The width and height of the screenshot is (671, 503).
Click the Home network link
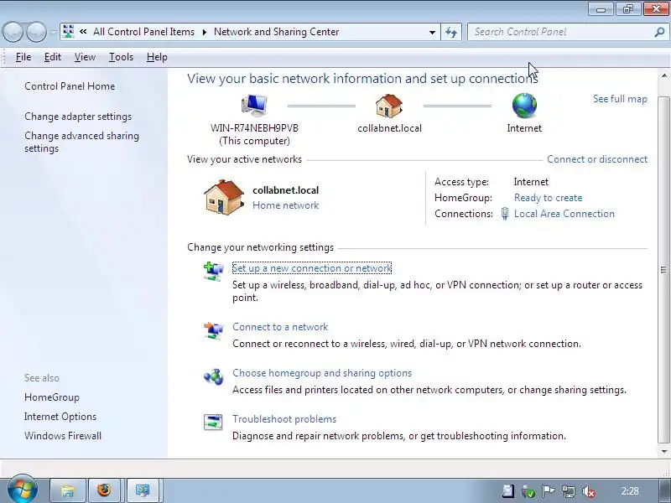point(285,205)
